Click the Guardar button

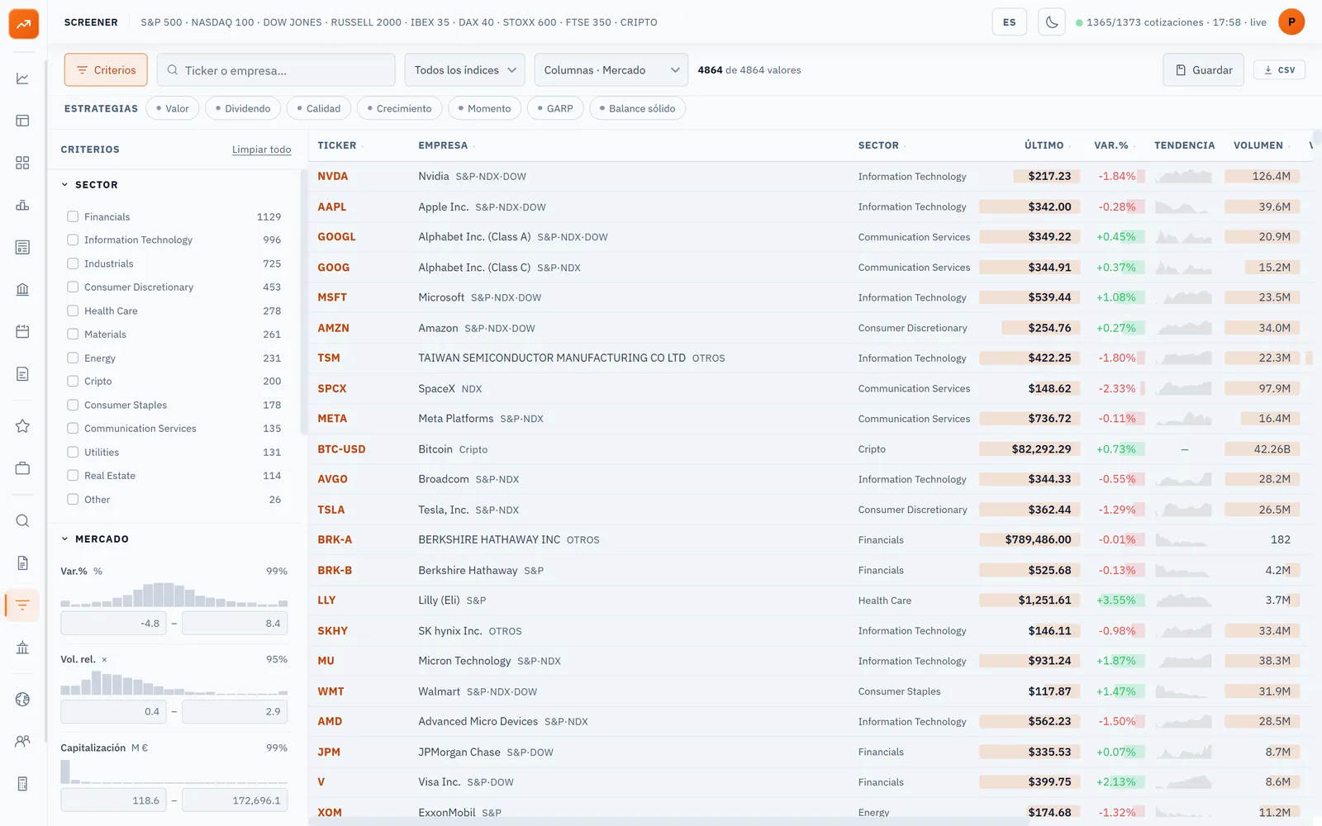coord(1204,70)
